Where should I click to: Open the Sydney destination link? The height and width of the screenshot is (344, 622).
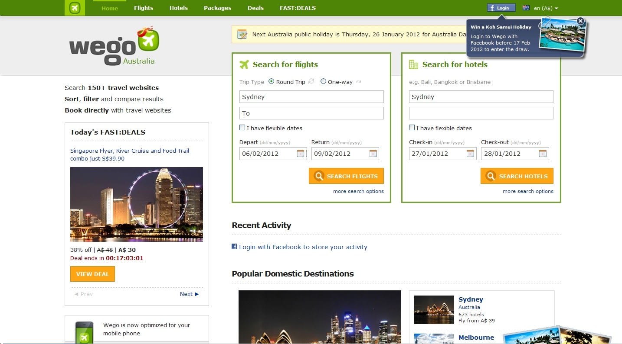(471, 299)
